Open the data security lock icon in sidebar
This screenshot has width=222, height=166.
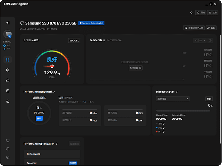pyautogui.click(x=8, y=101)
